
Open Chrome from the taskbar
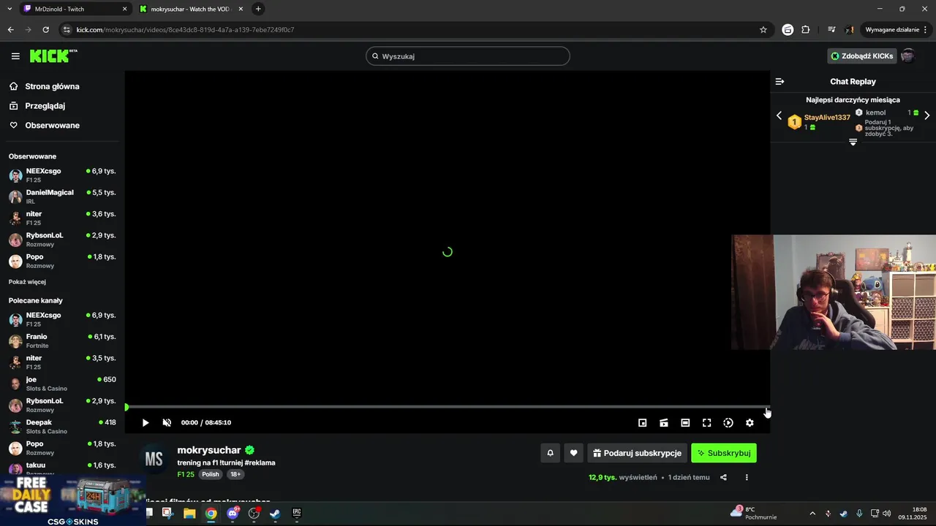pos(211,514)
